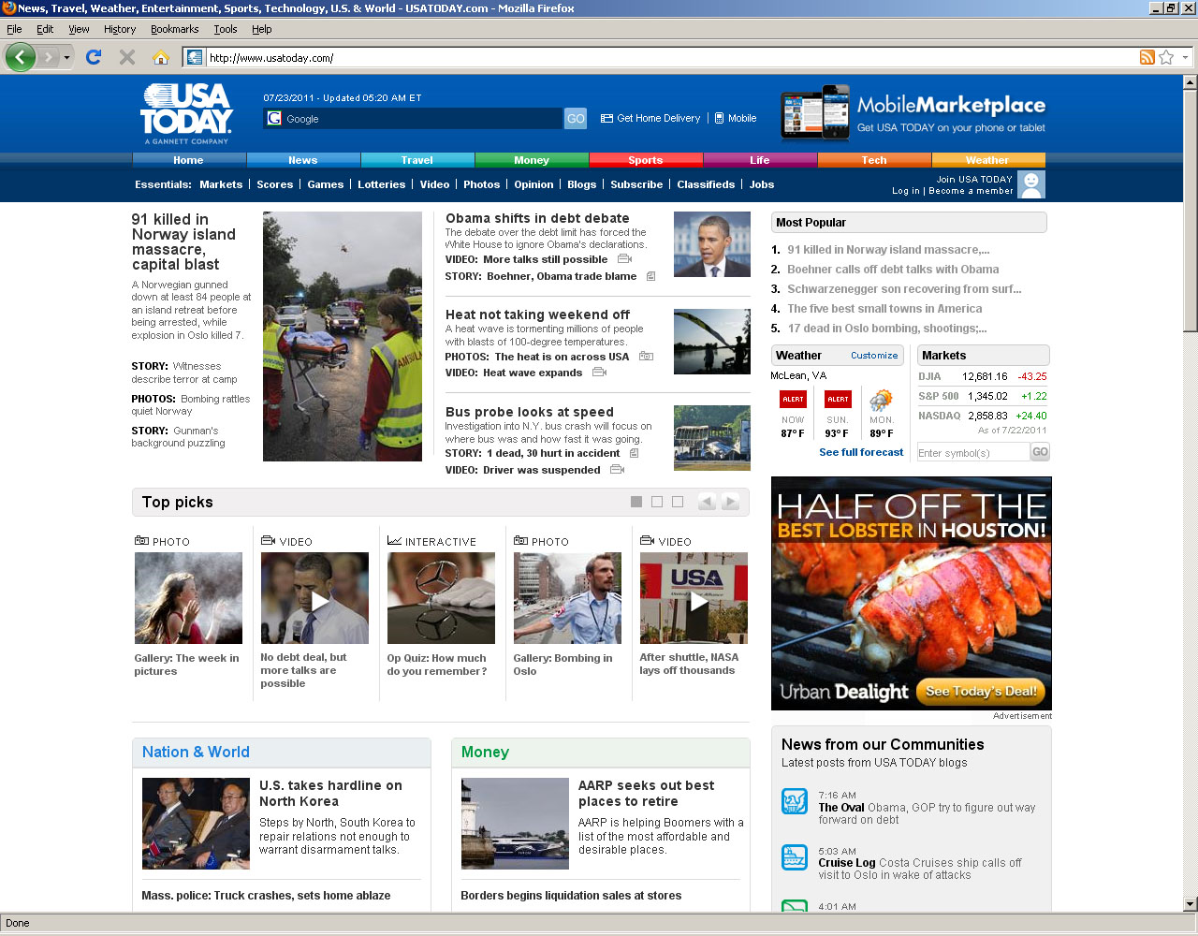Viewport: 1198px width, 936px height.
Task: Click the Mobile phone icon in header
Action: pyautogui.click(x=719, y=119)
